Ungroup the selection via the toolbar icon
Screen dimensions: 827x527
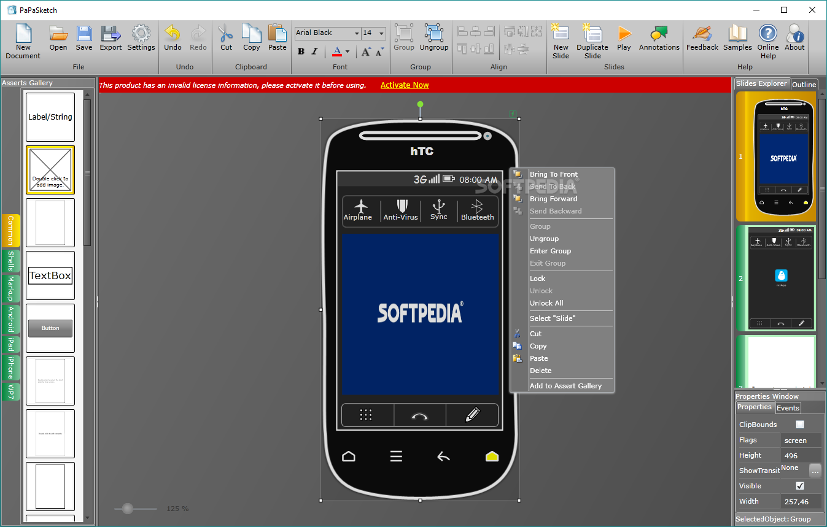[434, 33]
